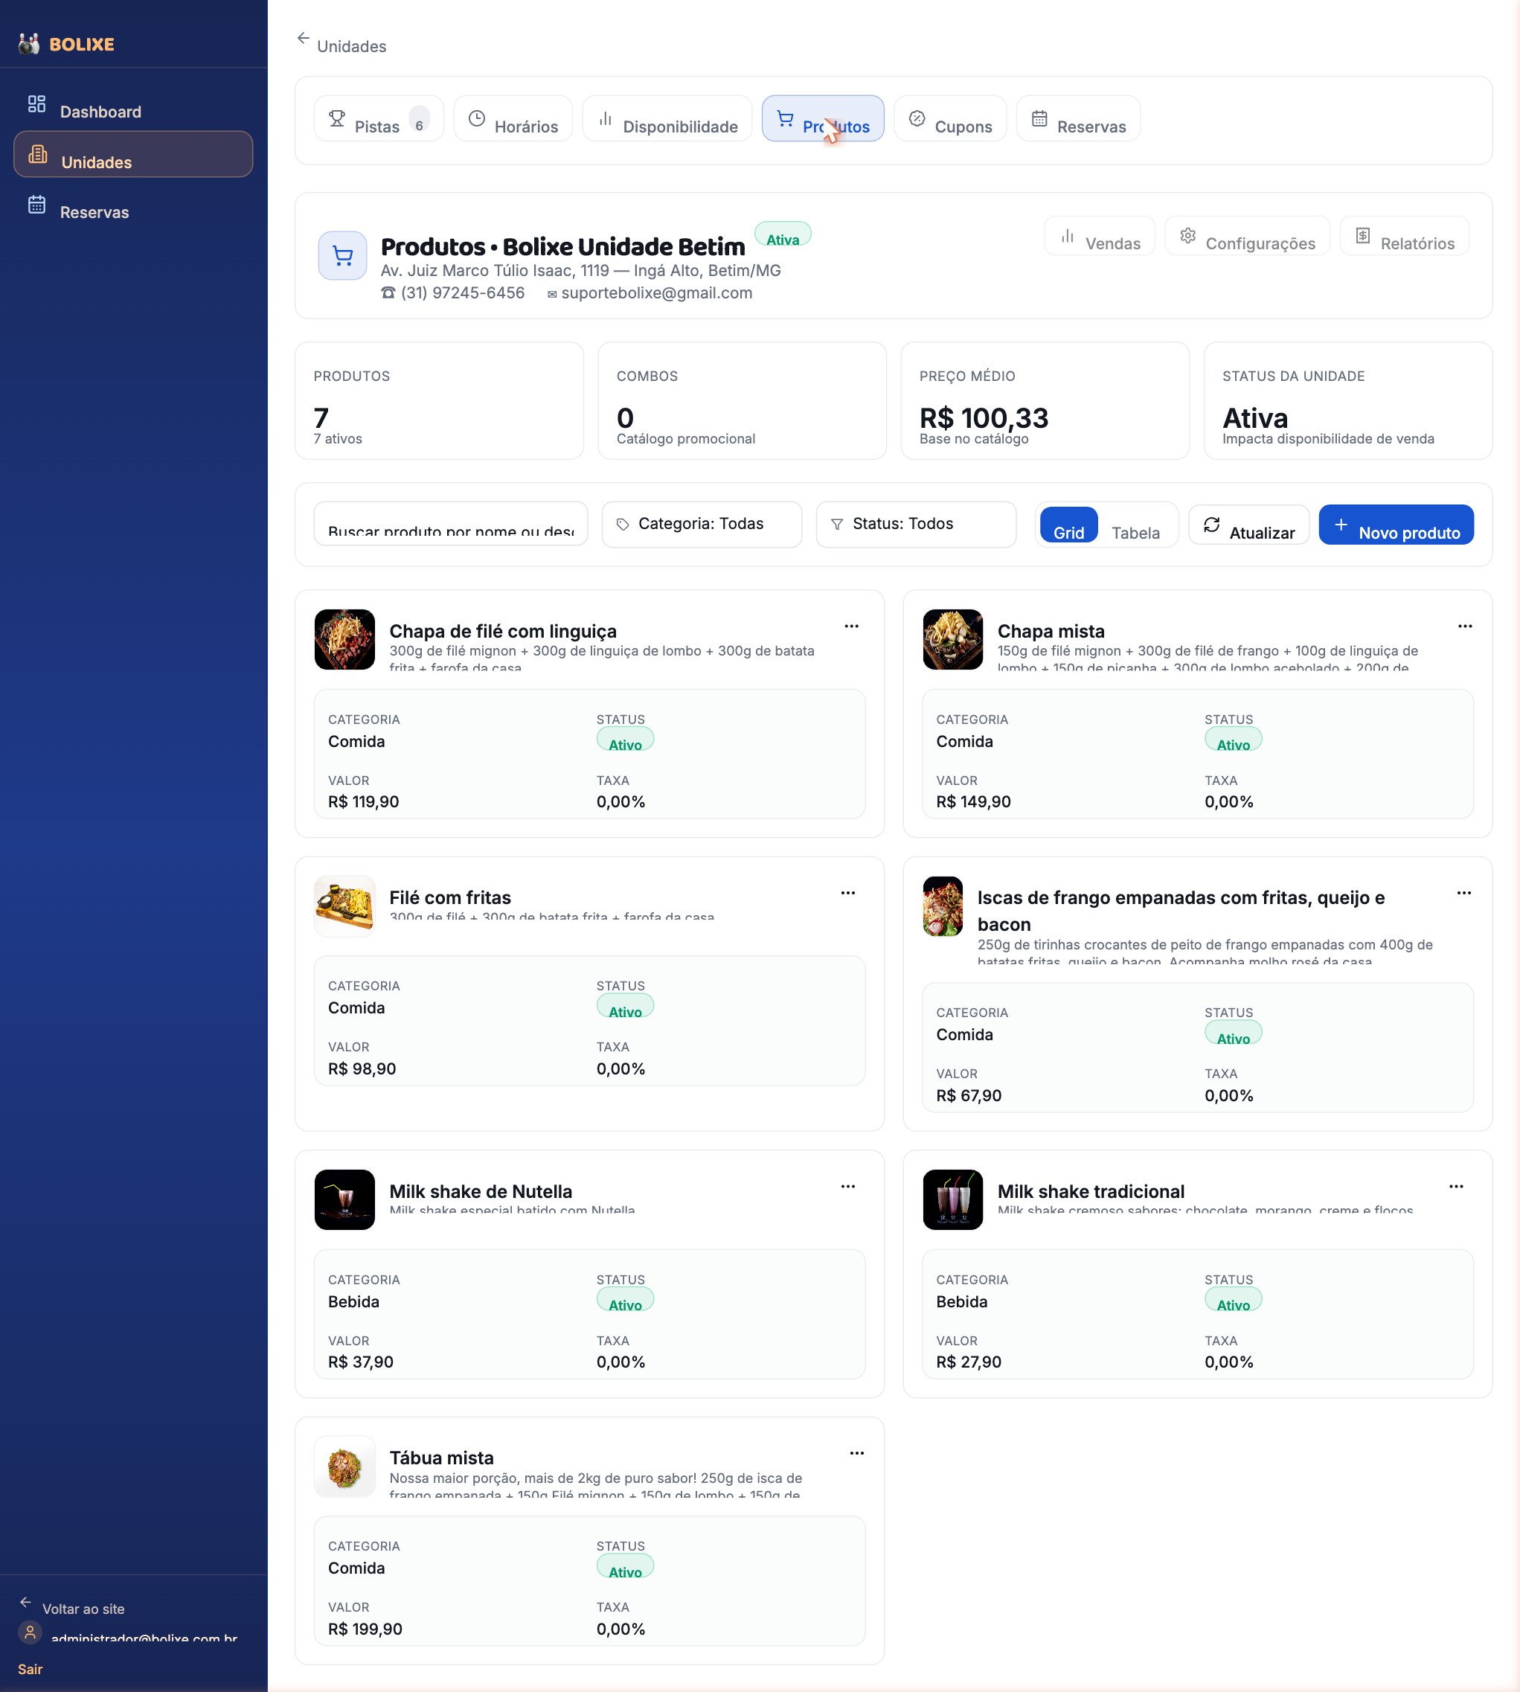Image resolution: width=1520 pixels, height=1692 pixels.
Task: Click the user avatar icon next to administrador email
Action: pos(30,1632)
